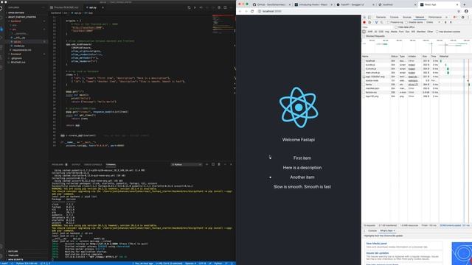Toggle Has blocked cookies checkbox

(x=437, y=32)
